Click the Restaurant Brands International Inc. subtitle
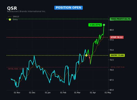 click(x=26, y=12)
